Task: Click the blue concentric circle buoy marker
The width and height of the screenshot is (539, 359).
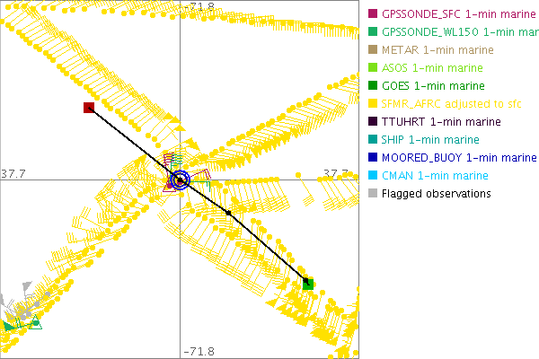Action: click(x=180, y=179)
